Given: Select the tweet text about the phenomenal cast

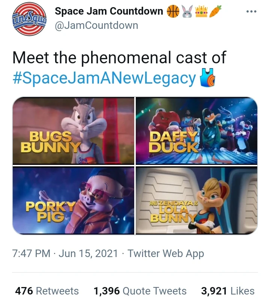Looking at the screenshot, I should (x=112, y=58).
